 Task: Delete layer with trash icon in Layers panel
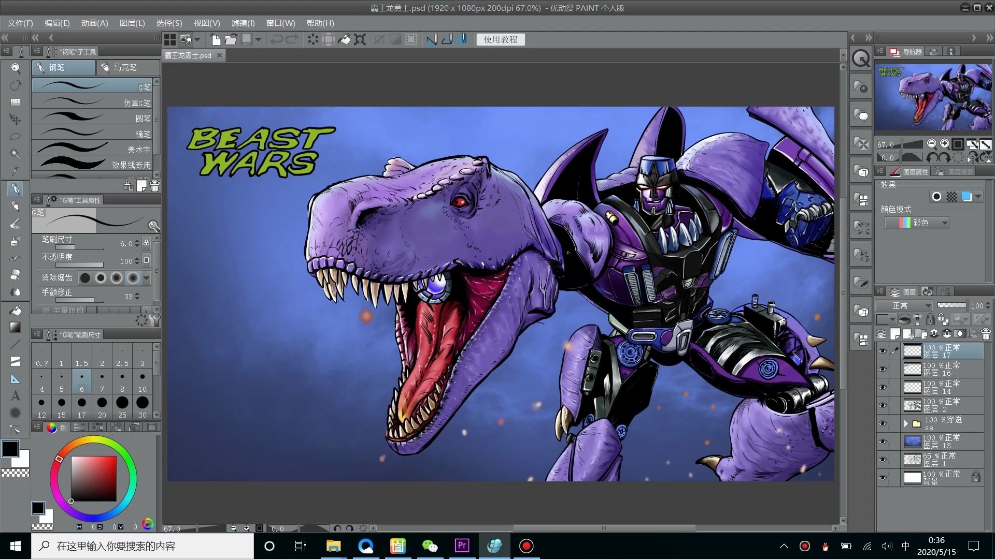[x=986, y=334]
